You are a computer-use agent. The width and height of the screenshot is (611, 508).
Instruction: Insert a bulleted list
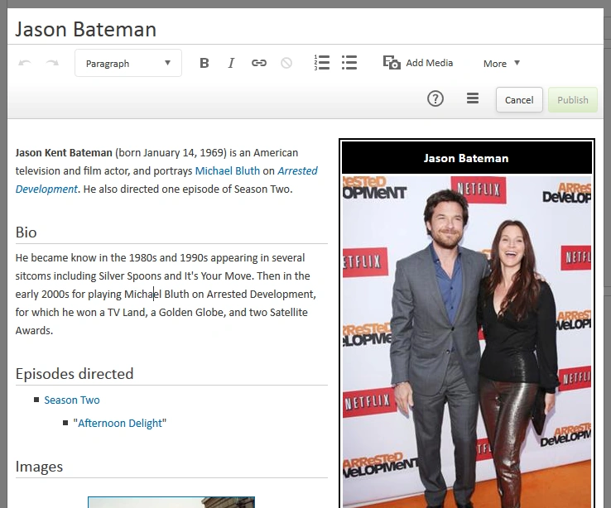[349, 63]
